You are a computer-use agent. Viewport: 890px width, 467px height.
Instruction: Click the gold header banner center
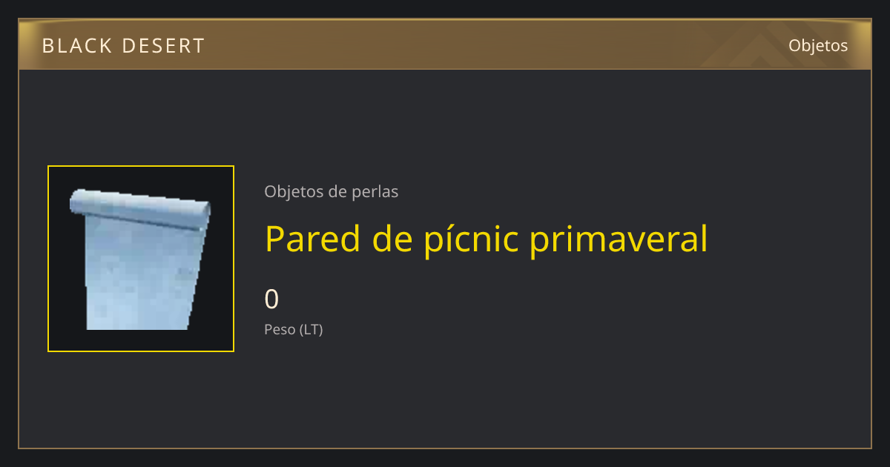pos(445,44)
